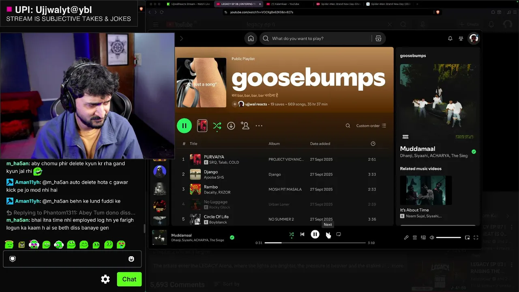
Task: Click the Muddamaal now-playing artwork in right panel
Action: coord(438,103)
